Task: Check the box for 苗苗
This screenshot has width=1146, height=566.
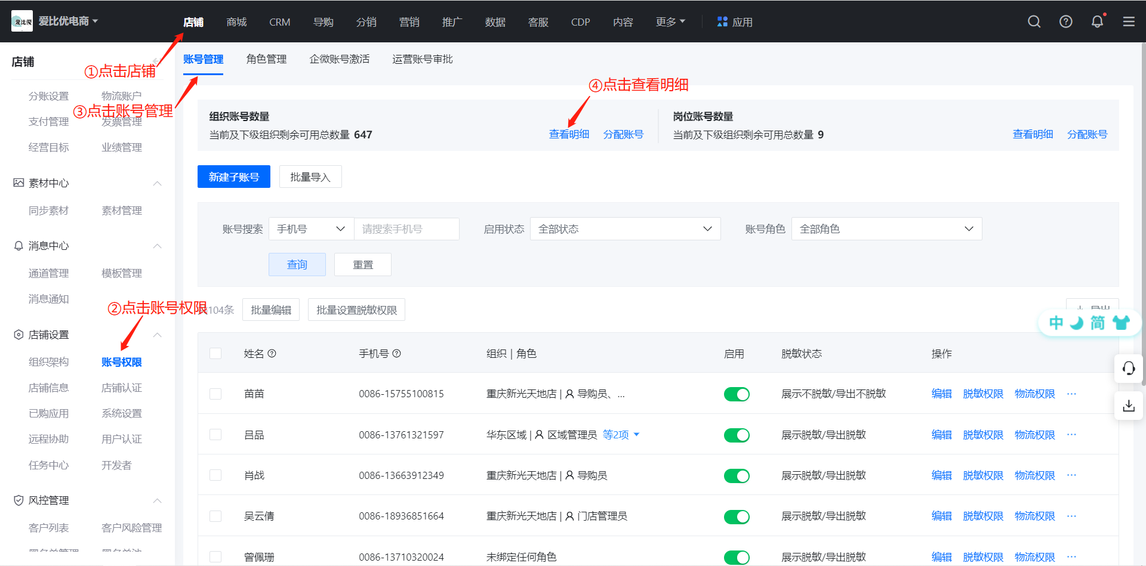Action: (x=215, y=394)
